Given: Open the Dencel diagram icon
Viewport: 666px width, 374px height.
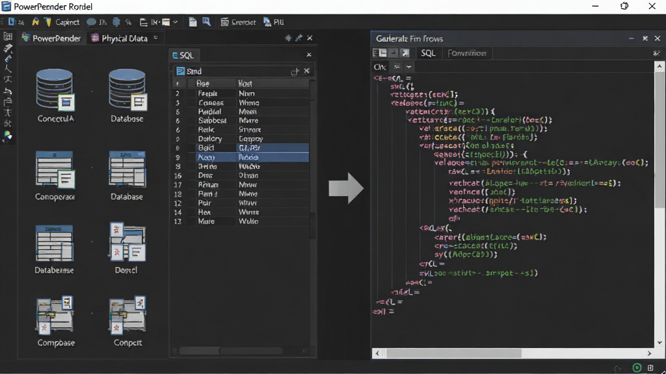Looking at the screenshot, I should (x=127, y=242).
